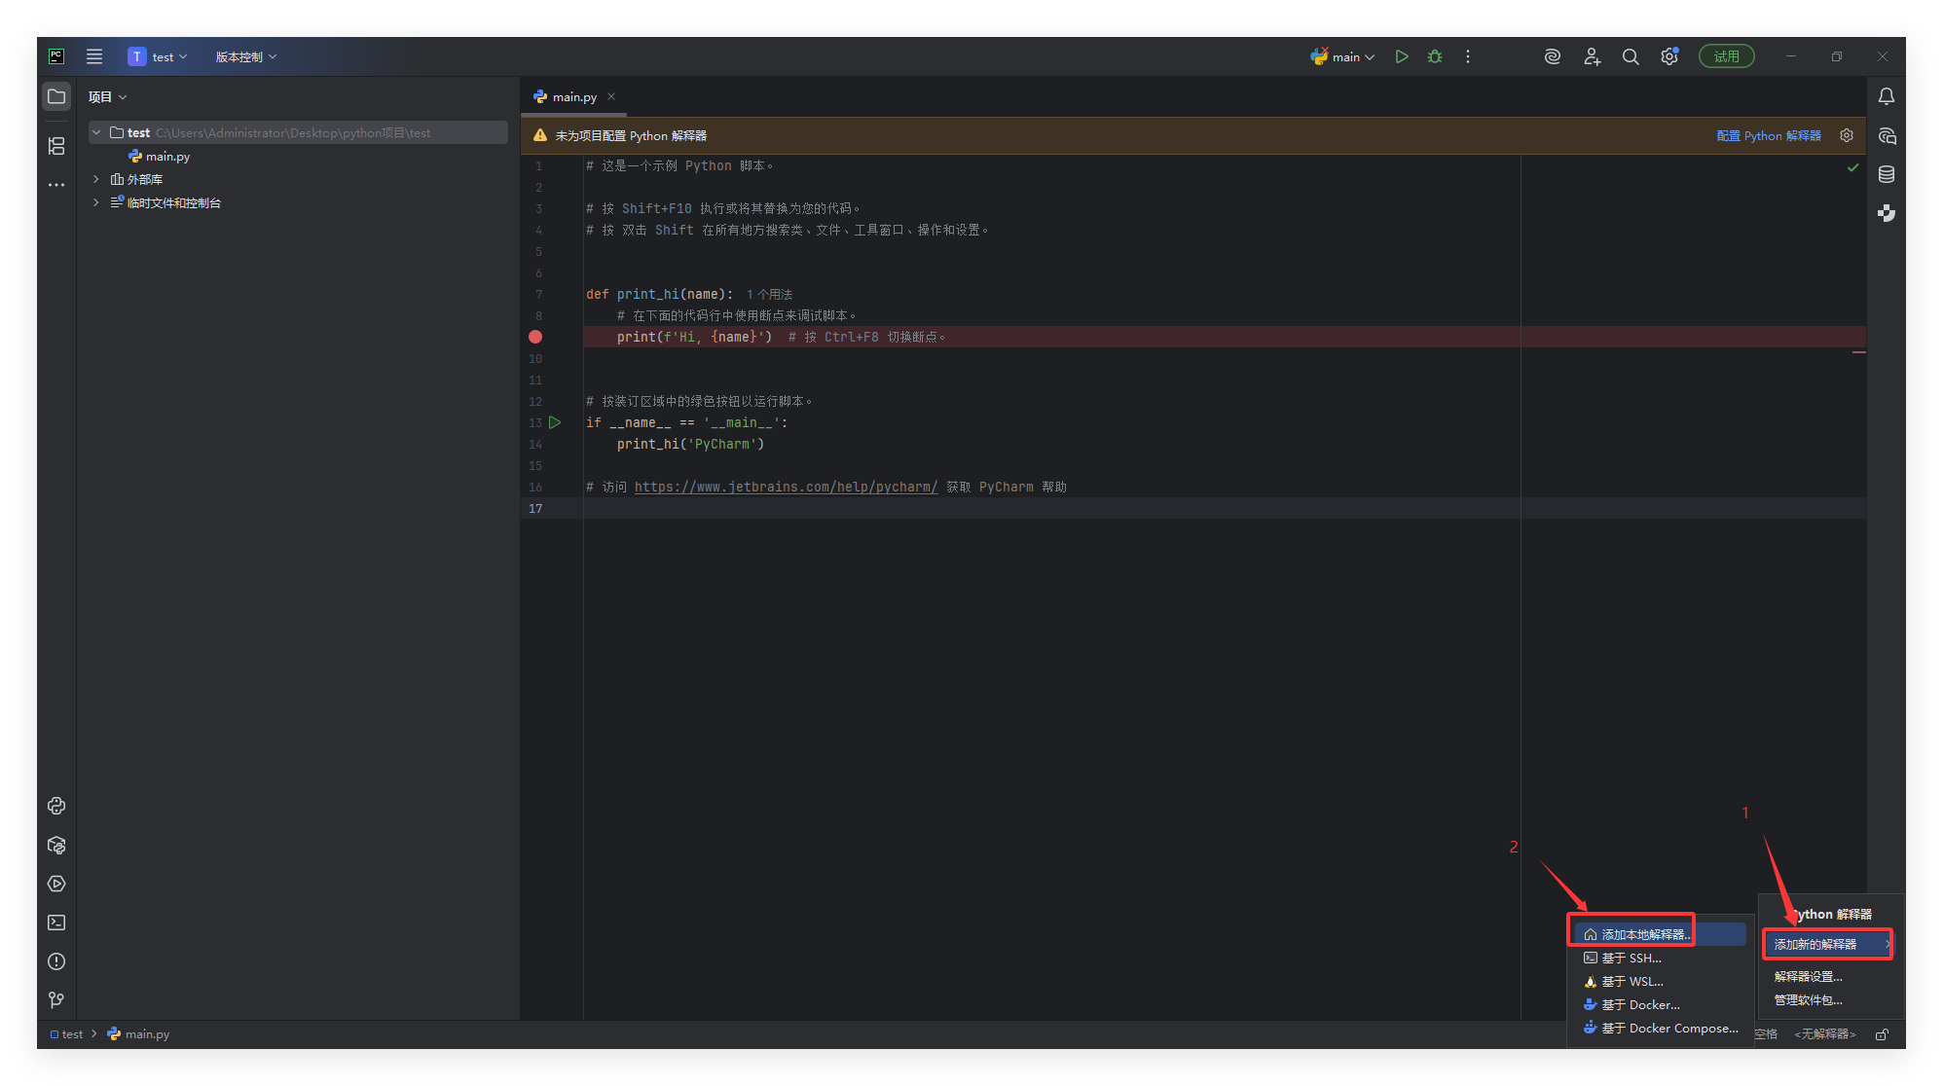
Task: Open the Notifications bell panel
Action: point(1886,96)
